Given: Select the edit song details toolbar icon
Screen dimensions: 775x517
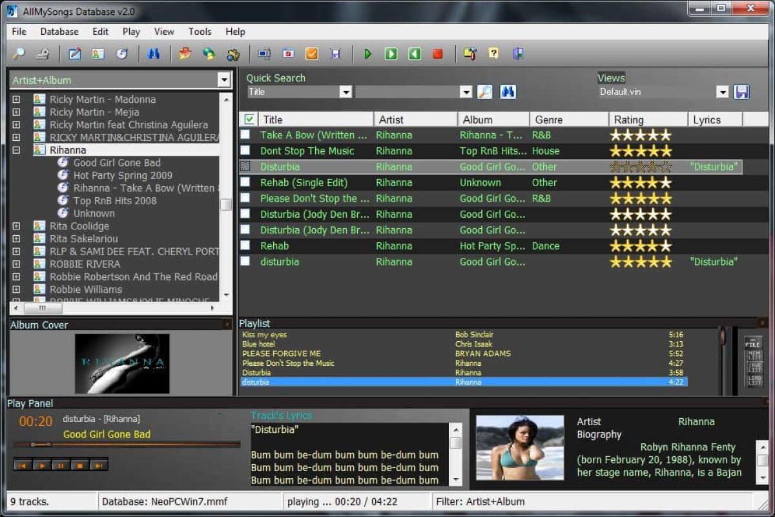Looking at the screenshot, I should pos(74,54).
